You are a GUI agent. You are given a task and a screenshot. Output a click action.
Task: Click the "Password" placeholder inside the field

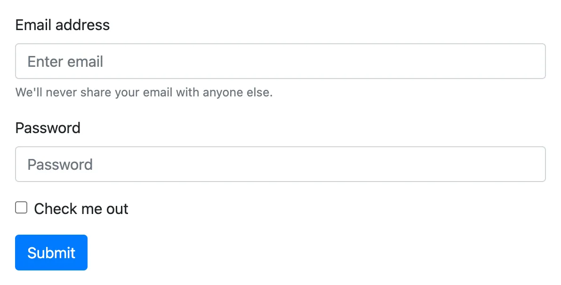point(60,165)
